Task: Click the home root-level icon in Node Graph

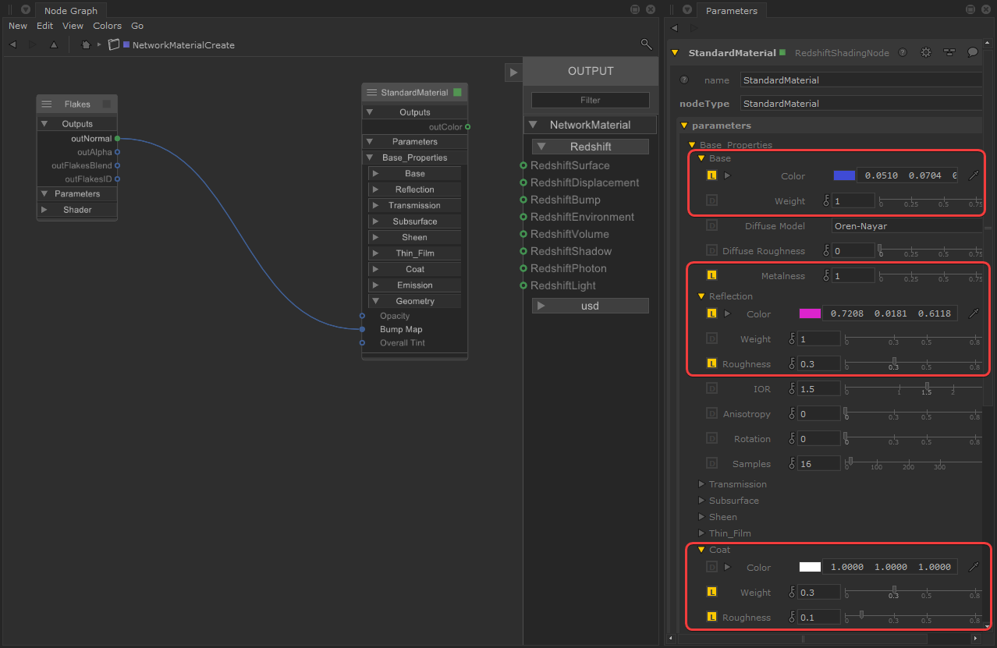Action: pyautogui.click(x=86, y=45)
